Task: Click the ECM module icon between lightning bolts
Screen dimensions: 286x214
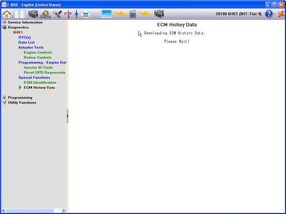Action: click(133, 14)
